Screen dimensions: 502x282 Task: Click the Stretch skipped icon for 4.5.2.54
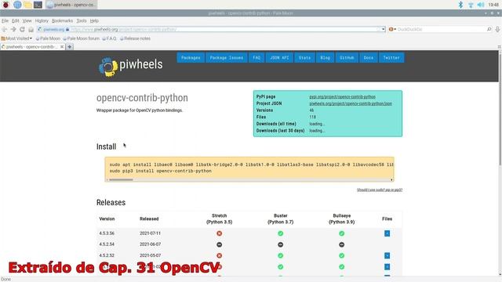click(220, 244)
